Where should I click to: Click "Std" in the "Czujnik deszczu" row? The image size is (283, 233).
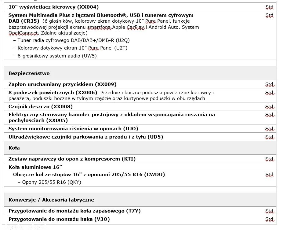(x=269, y=107)
